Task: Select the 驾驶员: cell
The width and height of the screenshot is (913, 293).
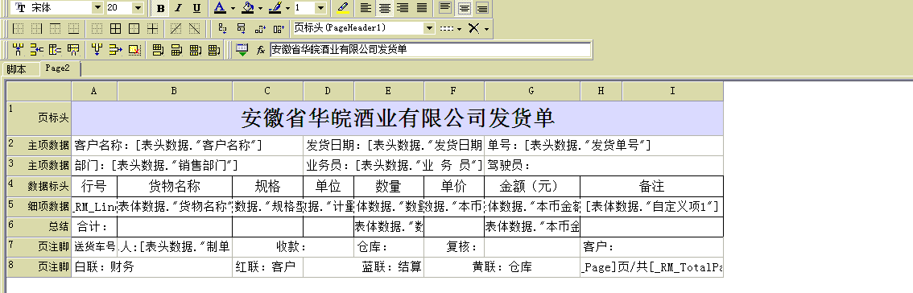Action: (x=604, y=166)
